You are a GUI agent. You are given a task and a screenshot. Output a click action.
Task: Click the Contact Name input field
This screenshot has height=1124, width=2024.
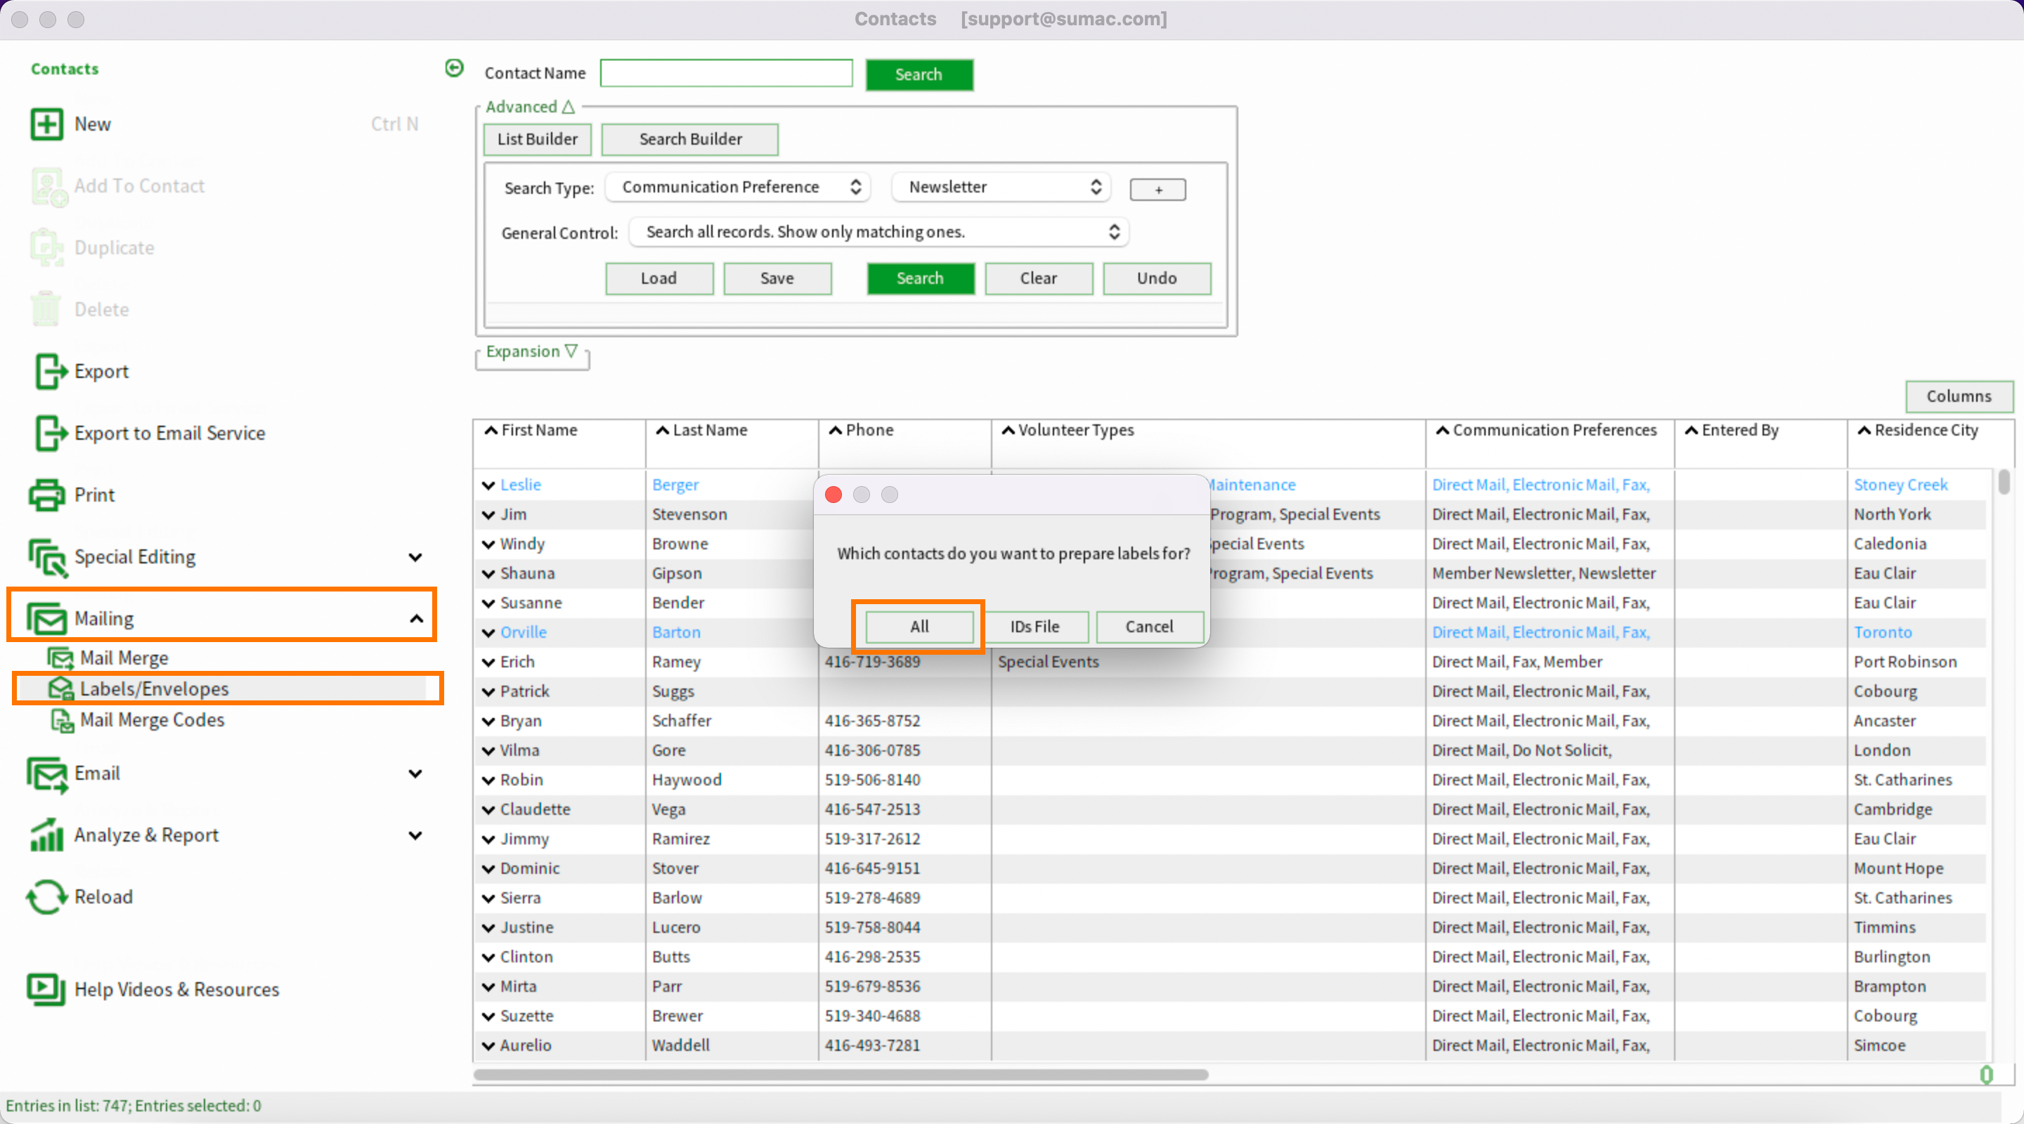coord(726,73)
